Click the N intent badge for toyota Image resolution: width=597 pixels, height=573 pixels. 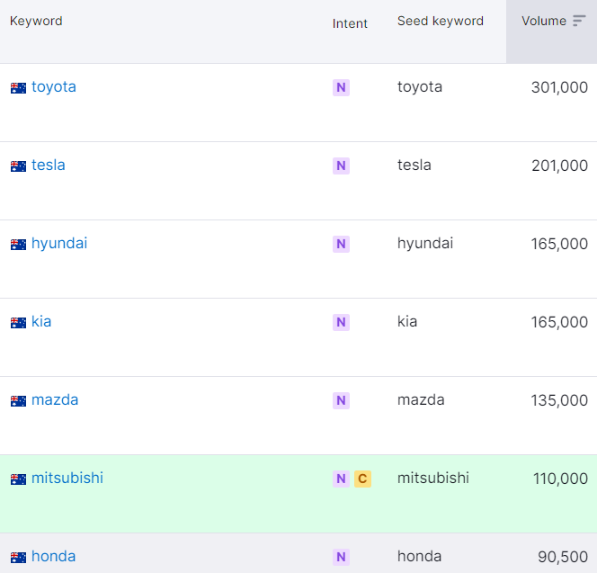pyautogui.click(x=341, y=87)
